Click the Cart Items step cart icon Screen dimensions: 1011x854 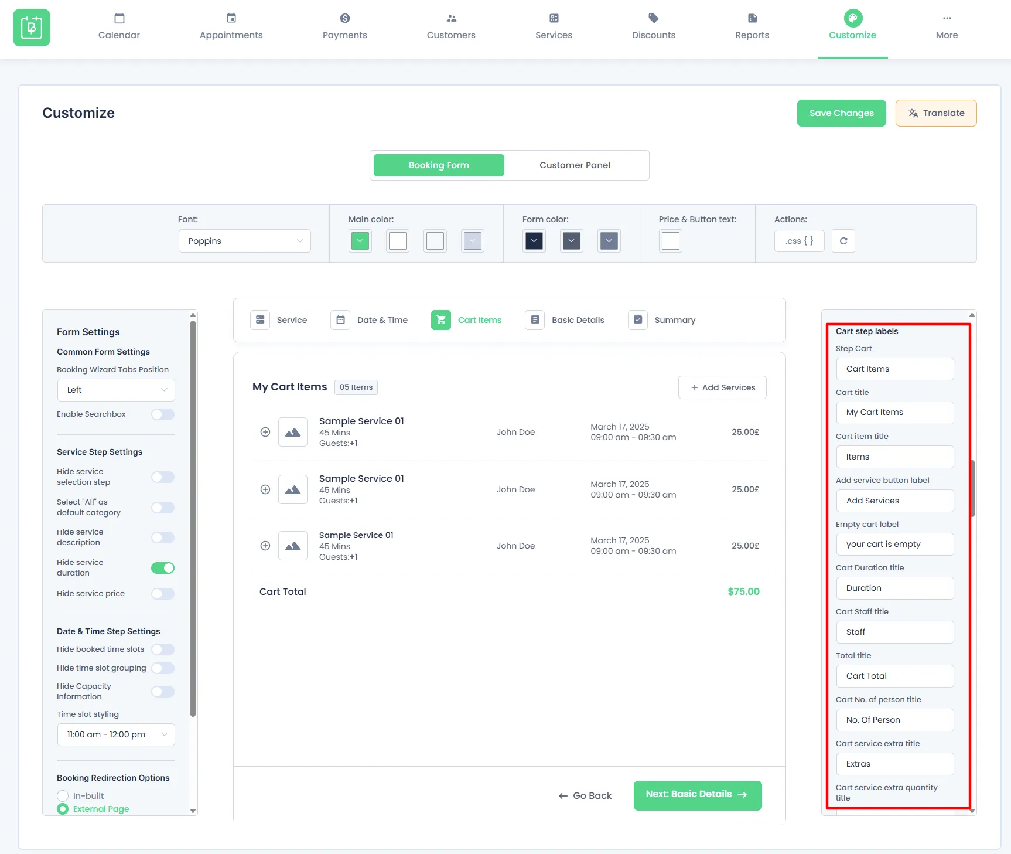(441, 320)
